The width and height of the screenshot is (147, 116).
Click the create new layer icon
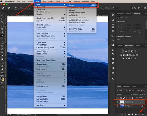[x=139, y=114]
